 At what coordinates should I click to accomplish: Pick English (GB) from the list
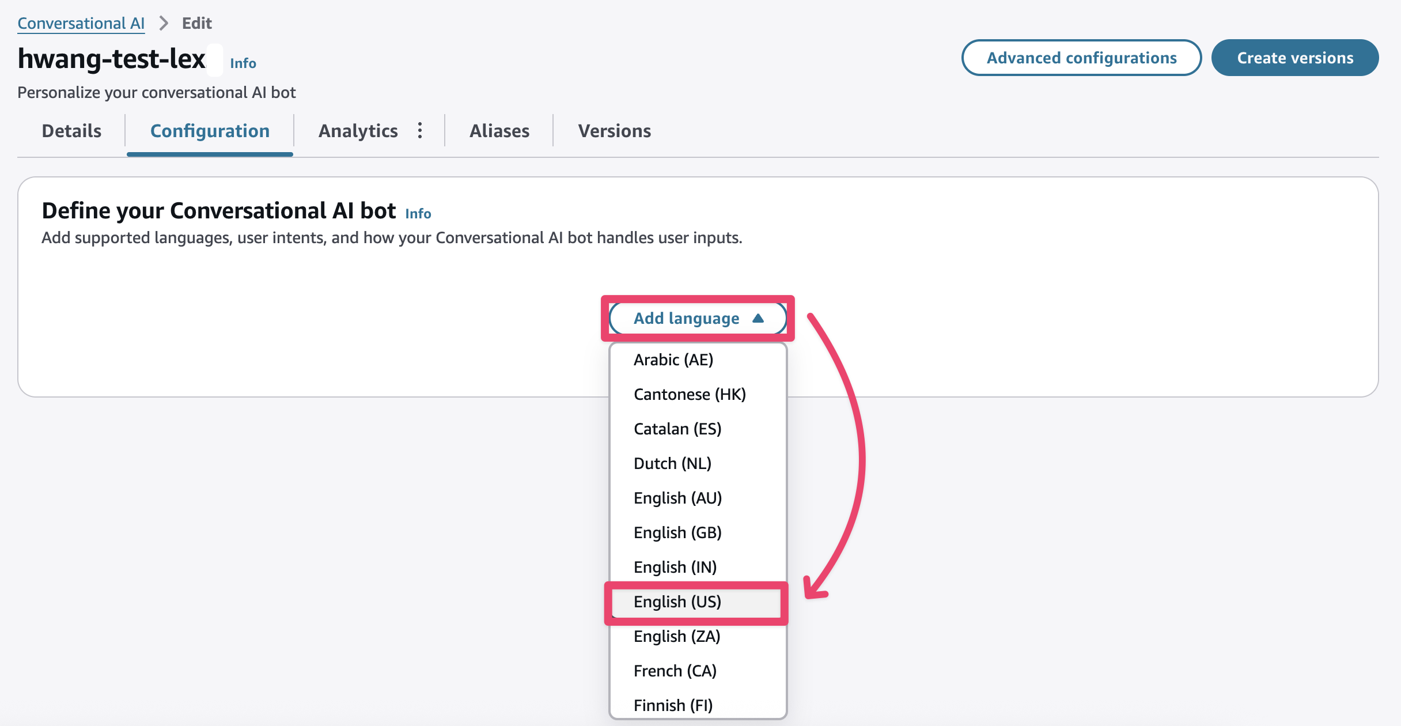(677, 532)
